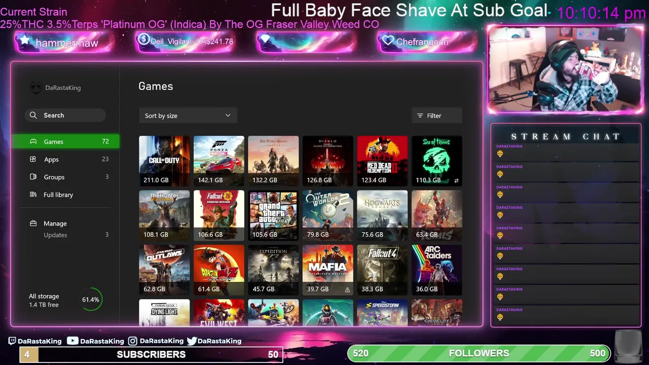The width and height of the screenshot is (649, 365).
Task: Select the Fallout 76 game tile
Action: click(x=219, y=215)
